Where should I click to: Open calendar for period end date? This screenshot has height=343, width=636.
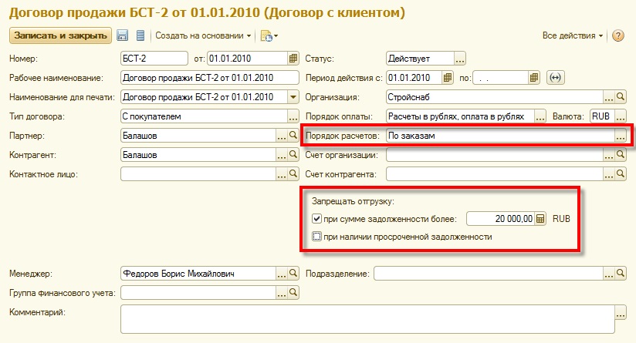tap(534, 77)
